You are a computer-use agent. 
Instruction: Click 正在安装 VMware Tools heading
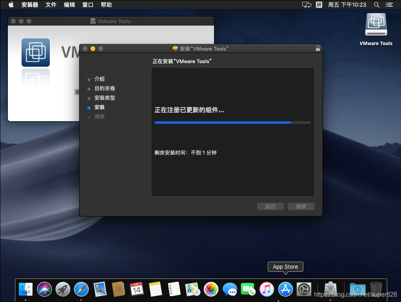tap(182, 62)
